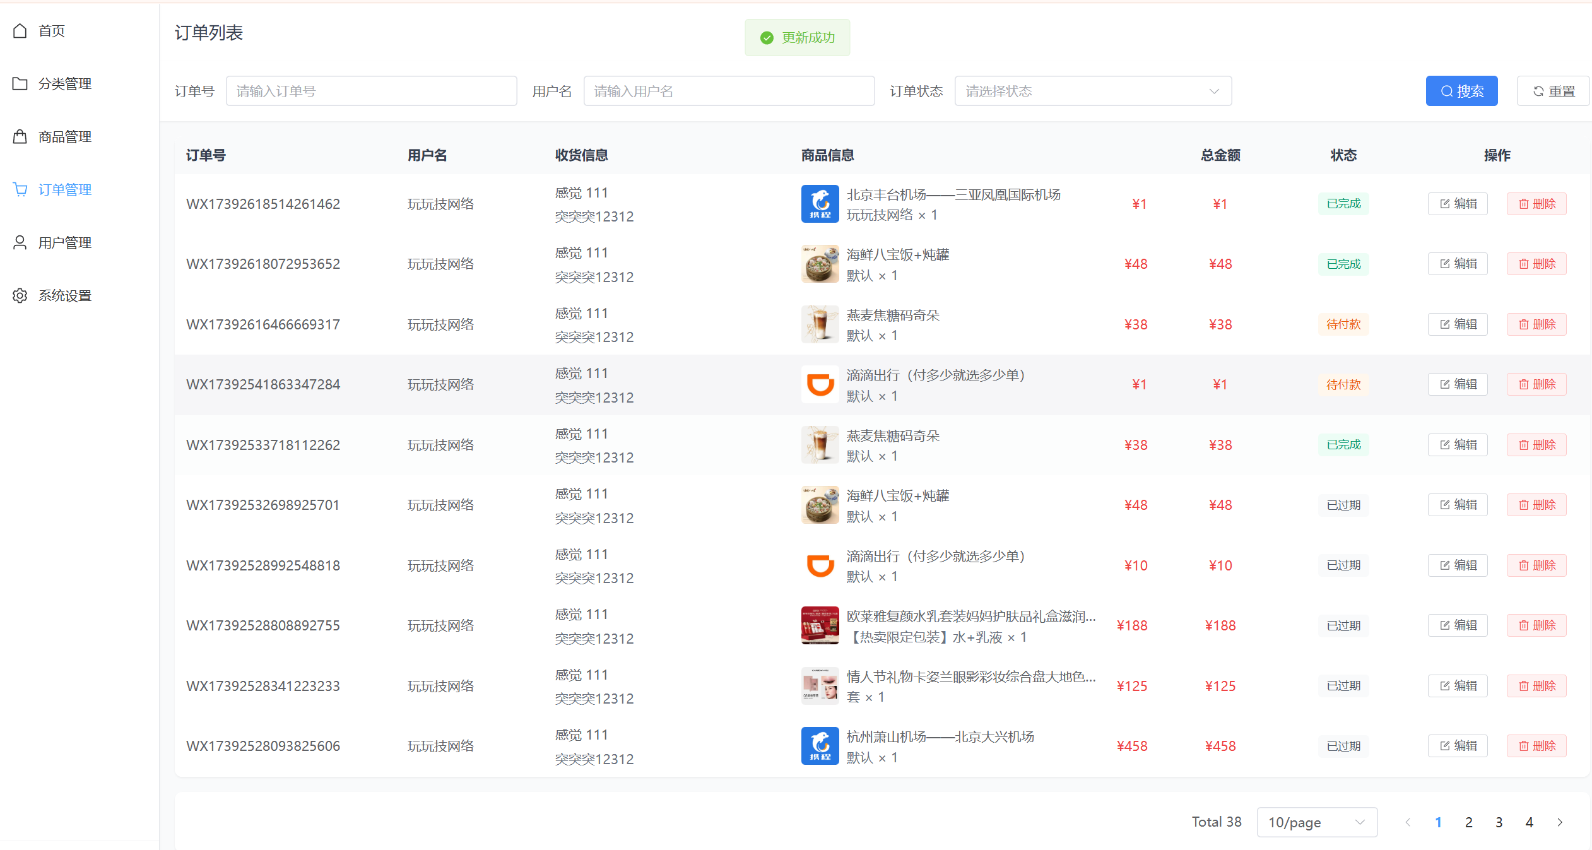
Task: Go to pagination page 3
Action: [x=1499, y=822]
